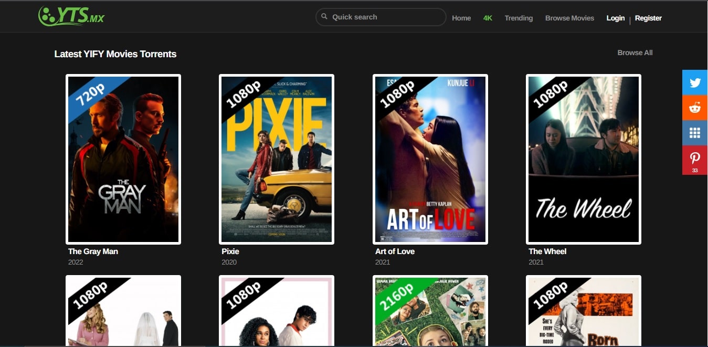Click the year 2021 under The Wheel
The width and height of the screenshot is (708, 347).
click(536, 262)
